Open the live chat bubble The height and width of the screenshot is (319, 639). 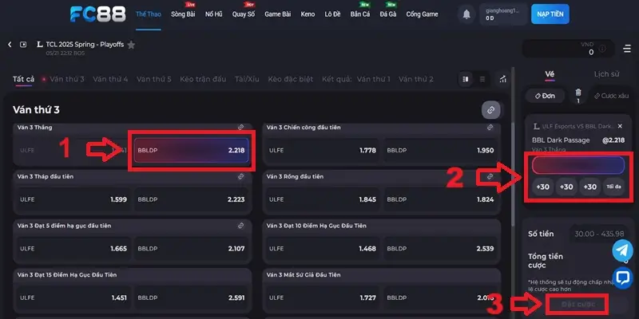(x=622, y=278)
